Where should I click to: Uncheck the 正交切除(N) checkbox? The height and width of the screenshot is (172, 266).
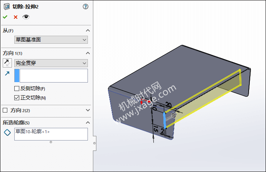pos(17,98)
